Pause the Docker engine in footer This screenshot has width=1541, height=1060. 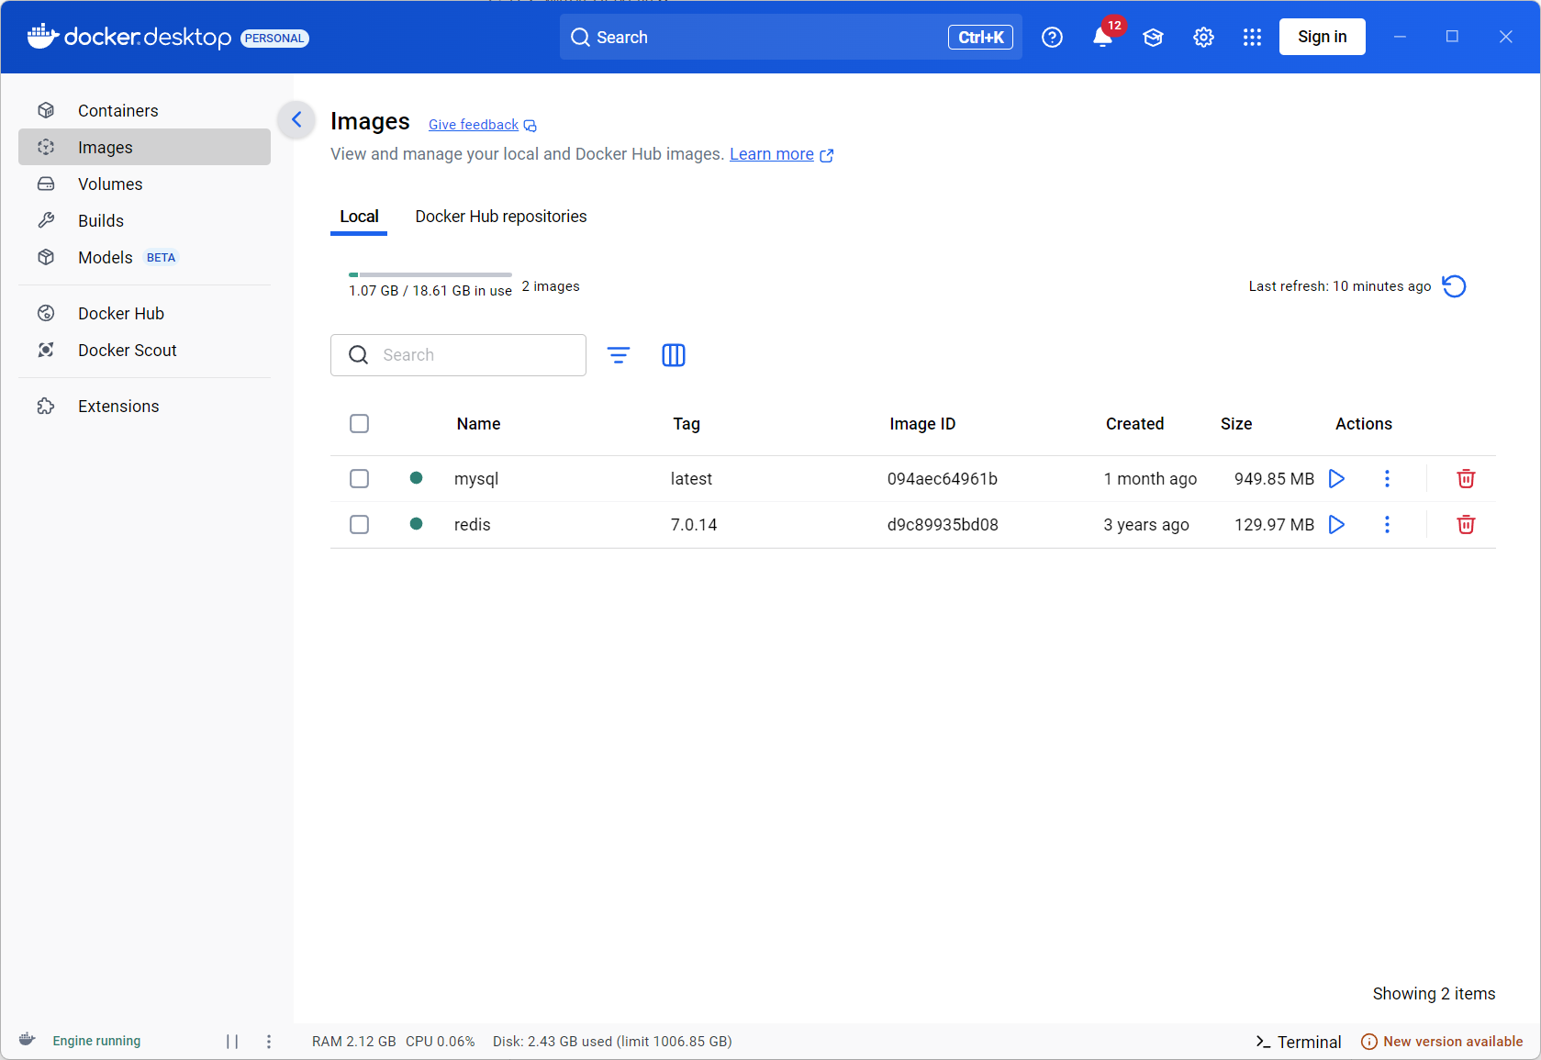232,1042
